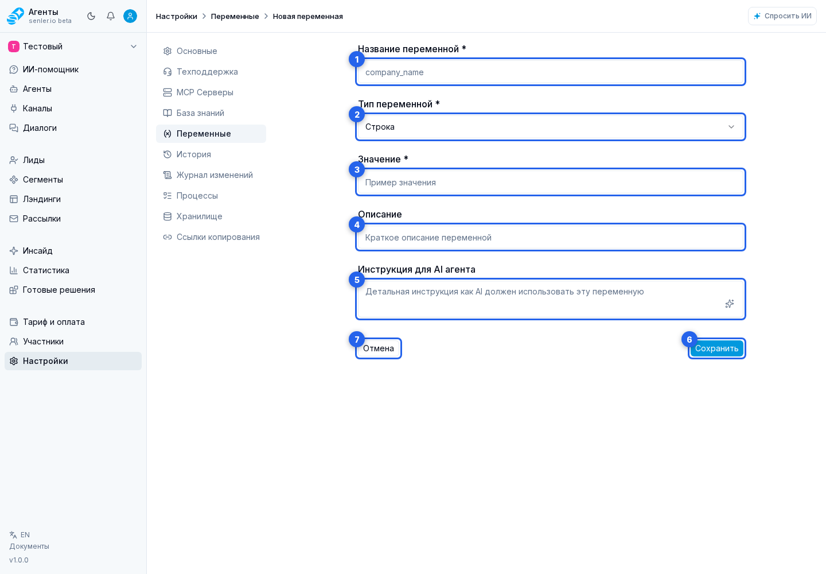Click the Основные gear icon
Viewport: 826px width, 574px height.
tap(167, 51)
